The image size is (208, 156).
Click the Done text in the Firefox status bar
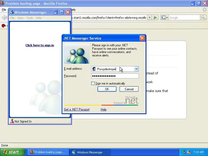(4, 145)
